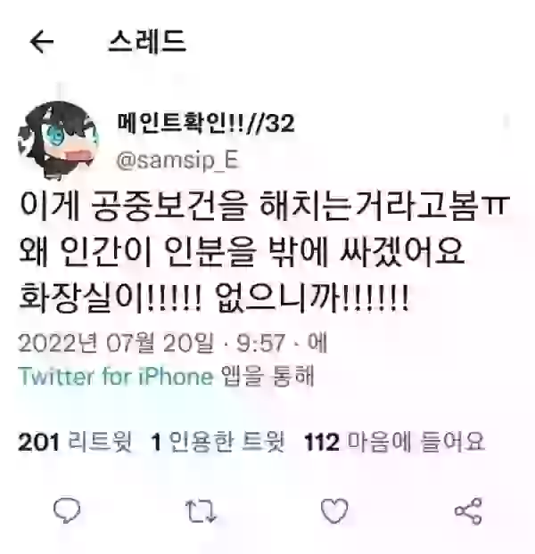
Task: Open the faint more-options icon beside username
Action: click(506, 121)
